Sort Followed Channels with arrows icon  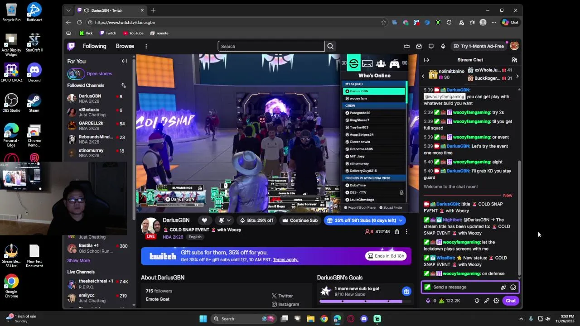pos(124,85)
